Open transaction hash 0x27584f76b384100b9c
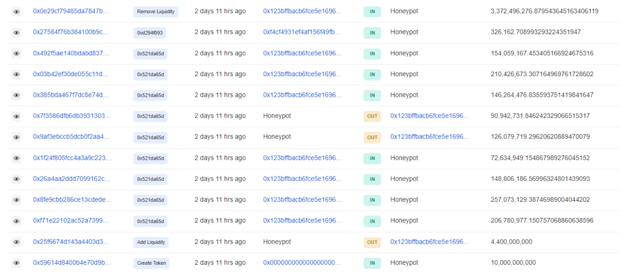This screenshot has width=629, height=280. pos(71,32)
